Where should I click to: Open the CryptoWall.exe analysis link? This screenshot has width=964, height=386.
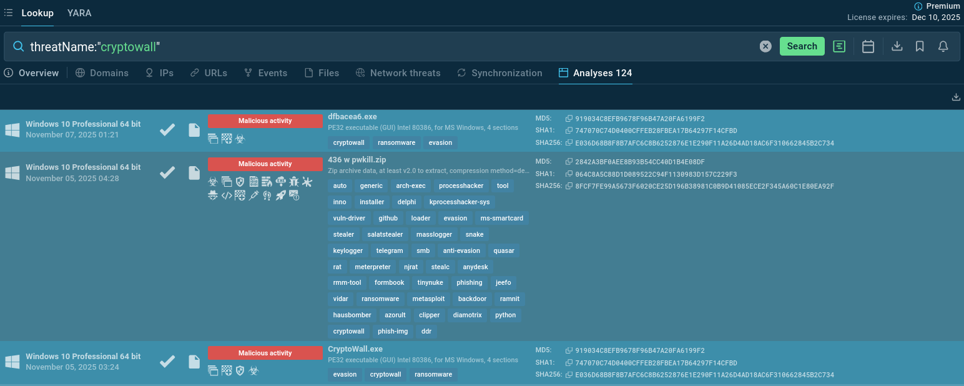pyautogui.click(x=355, y=349)
